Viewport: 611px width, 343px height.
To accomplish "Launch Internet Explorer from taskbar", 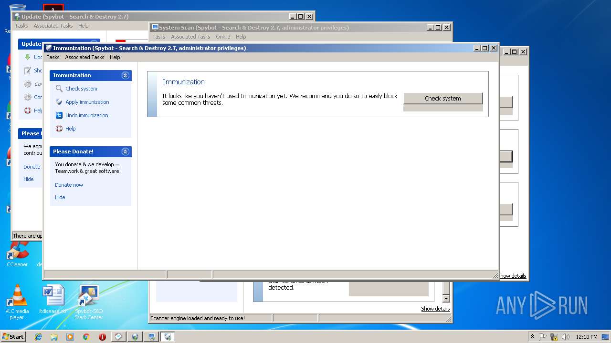I will pos(38,337).
